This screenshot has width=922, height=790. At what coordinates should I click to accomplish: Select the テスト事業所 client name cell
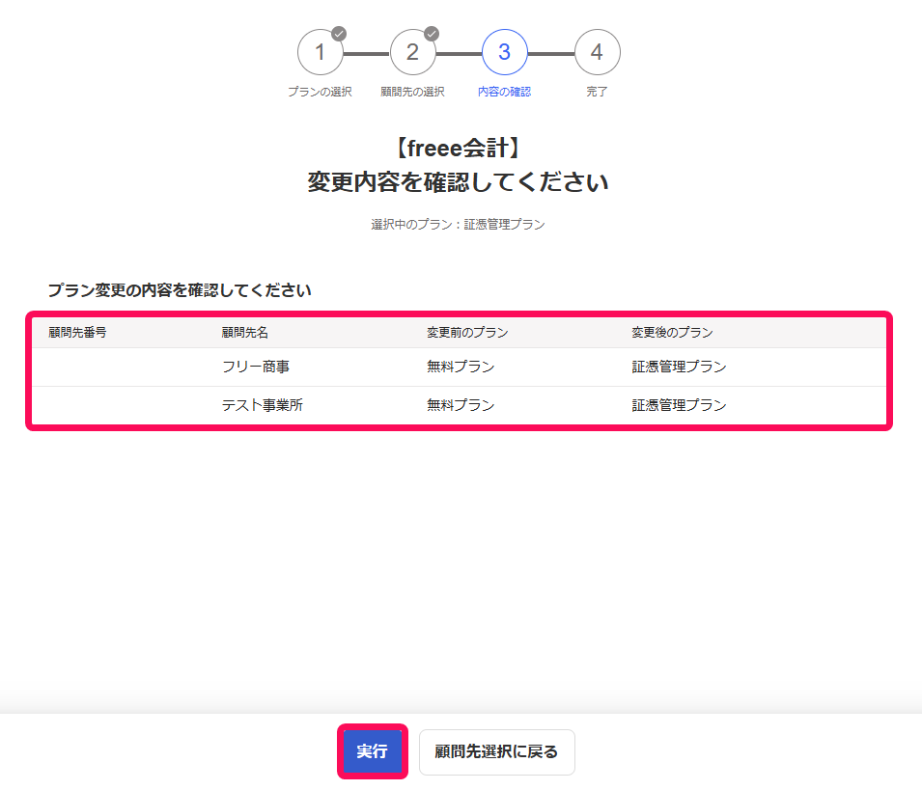coord(263,405)
